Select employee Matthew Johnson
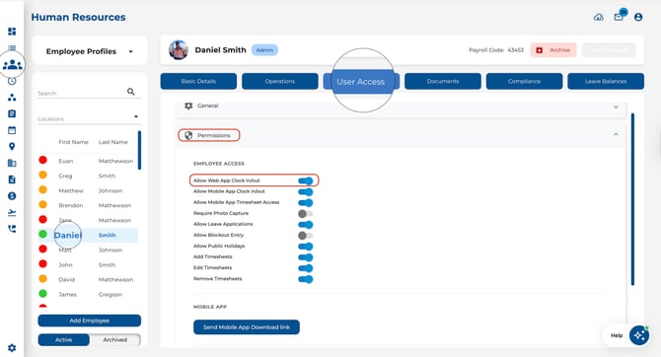The width and height of the screenshot is (661, 357). 88,190
